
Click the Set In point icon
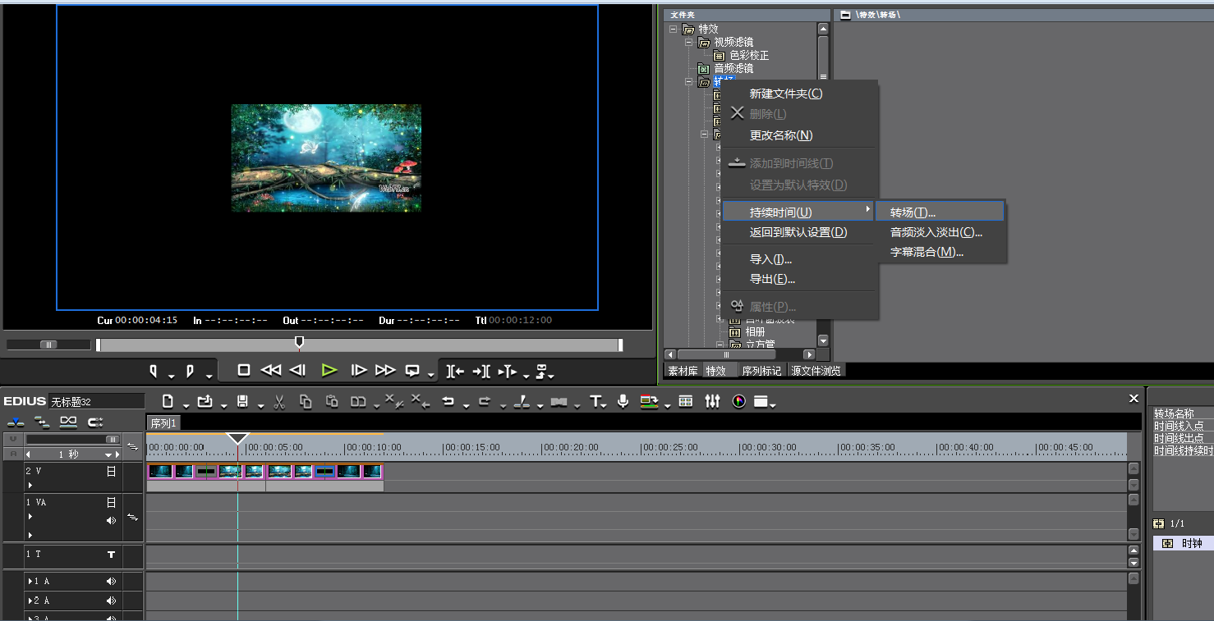click(x=154, y=371)
